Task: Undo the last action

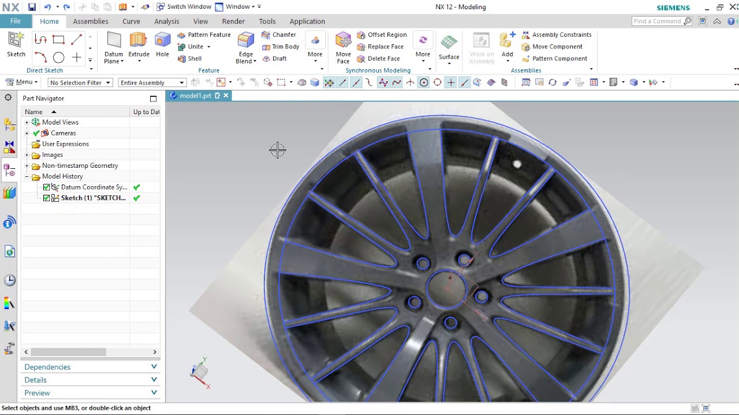Action: click(47, 7)
